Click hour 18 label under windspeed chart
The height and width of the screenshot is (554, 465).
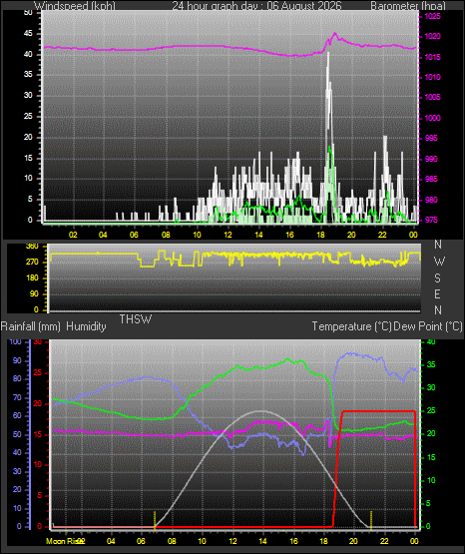(x=321, y=235)
